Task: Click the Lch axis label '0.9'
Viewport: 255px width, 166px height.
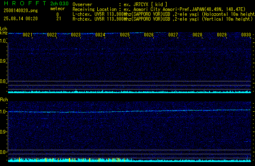Action: pos(3,61)
